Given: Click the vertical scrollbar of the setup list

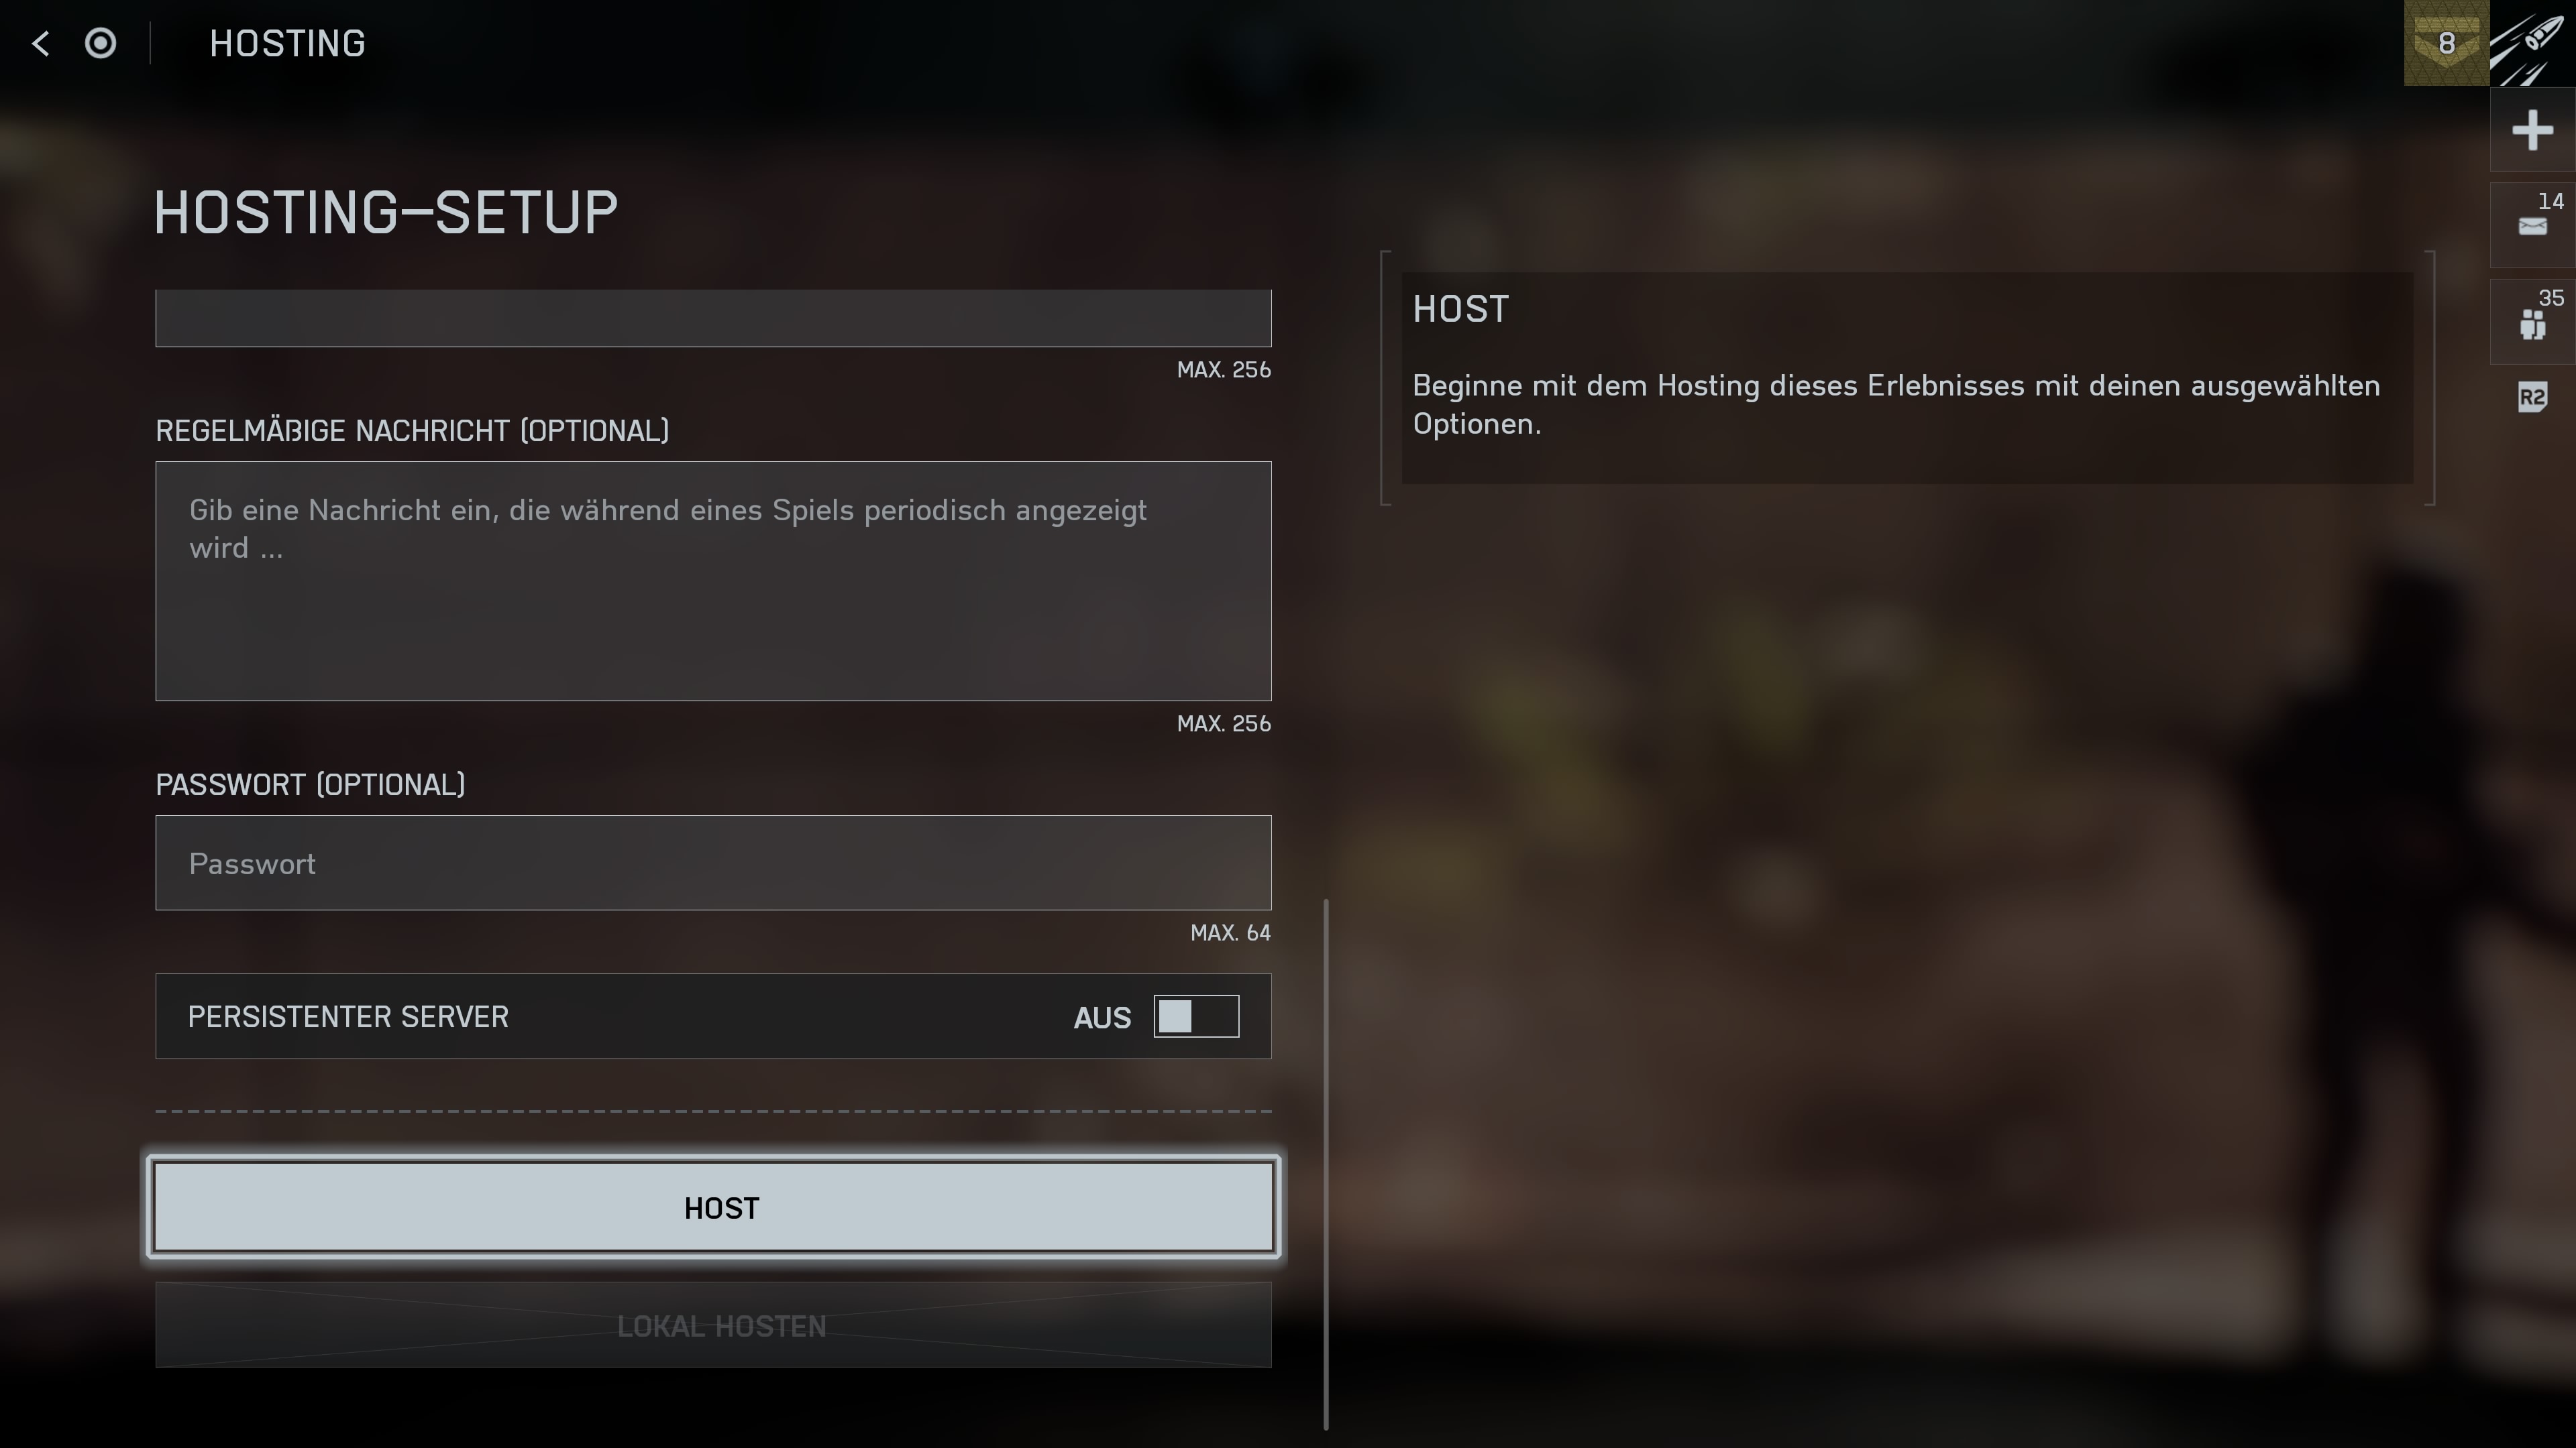Looking at the screenshot, I should [x=1326, y=1164].
